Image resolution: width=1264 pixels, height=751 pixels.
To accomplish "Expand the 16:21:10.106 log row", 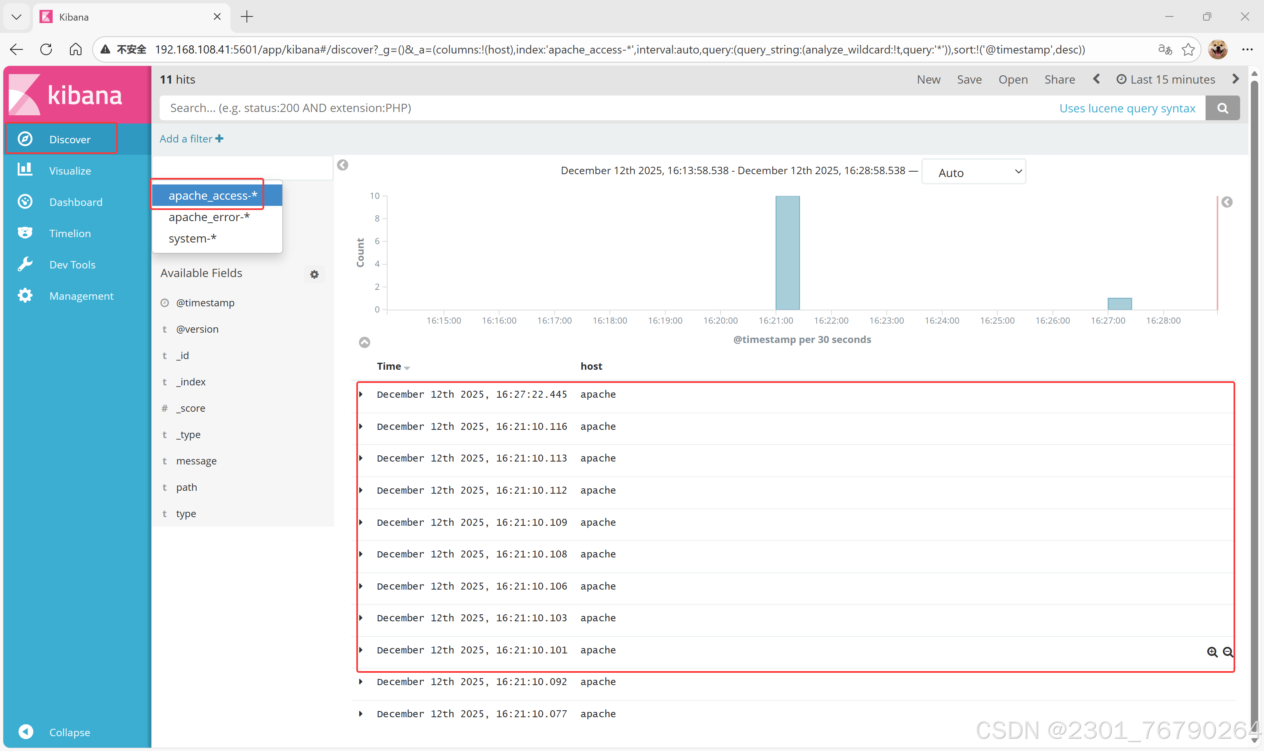I will click(x=360, y=585).
